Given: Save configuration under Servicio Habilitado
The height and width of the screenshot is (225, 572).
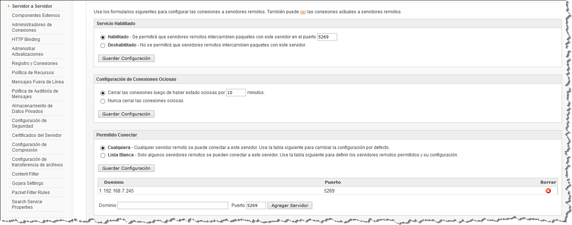Looking at the screenshot, I should click(x=126, y=58).
